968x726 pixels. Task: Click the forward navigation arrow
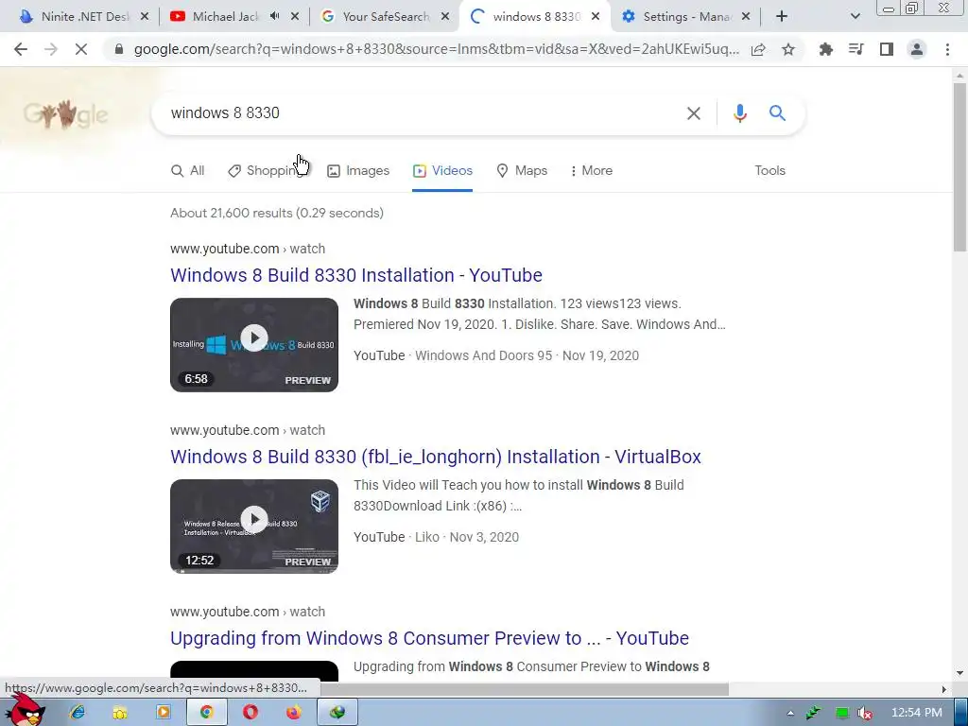tap(51, 49)
